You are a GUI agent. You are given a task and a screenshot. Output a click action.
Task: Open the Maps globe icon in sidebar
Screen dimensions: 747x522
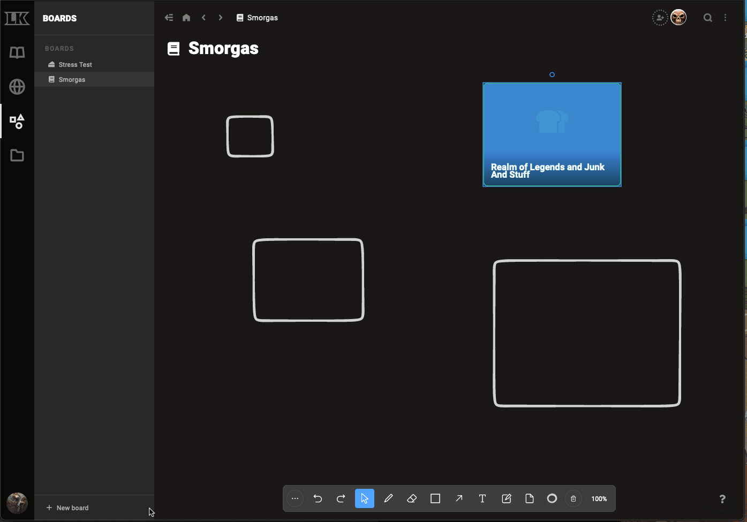(x=17, y=87)
